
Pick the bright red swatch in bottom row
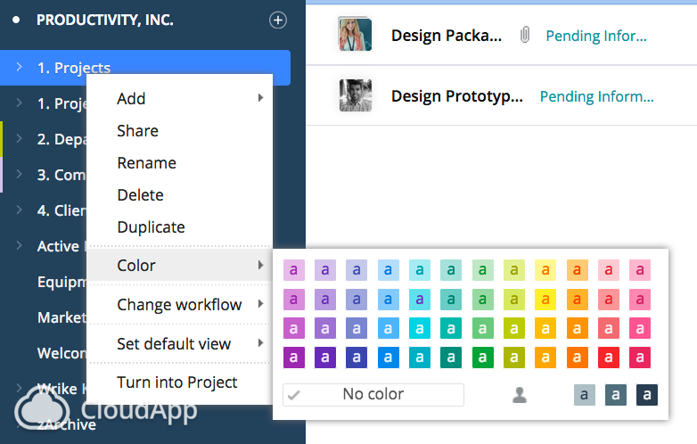(x=608, y=357)
